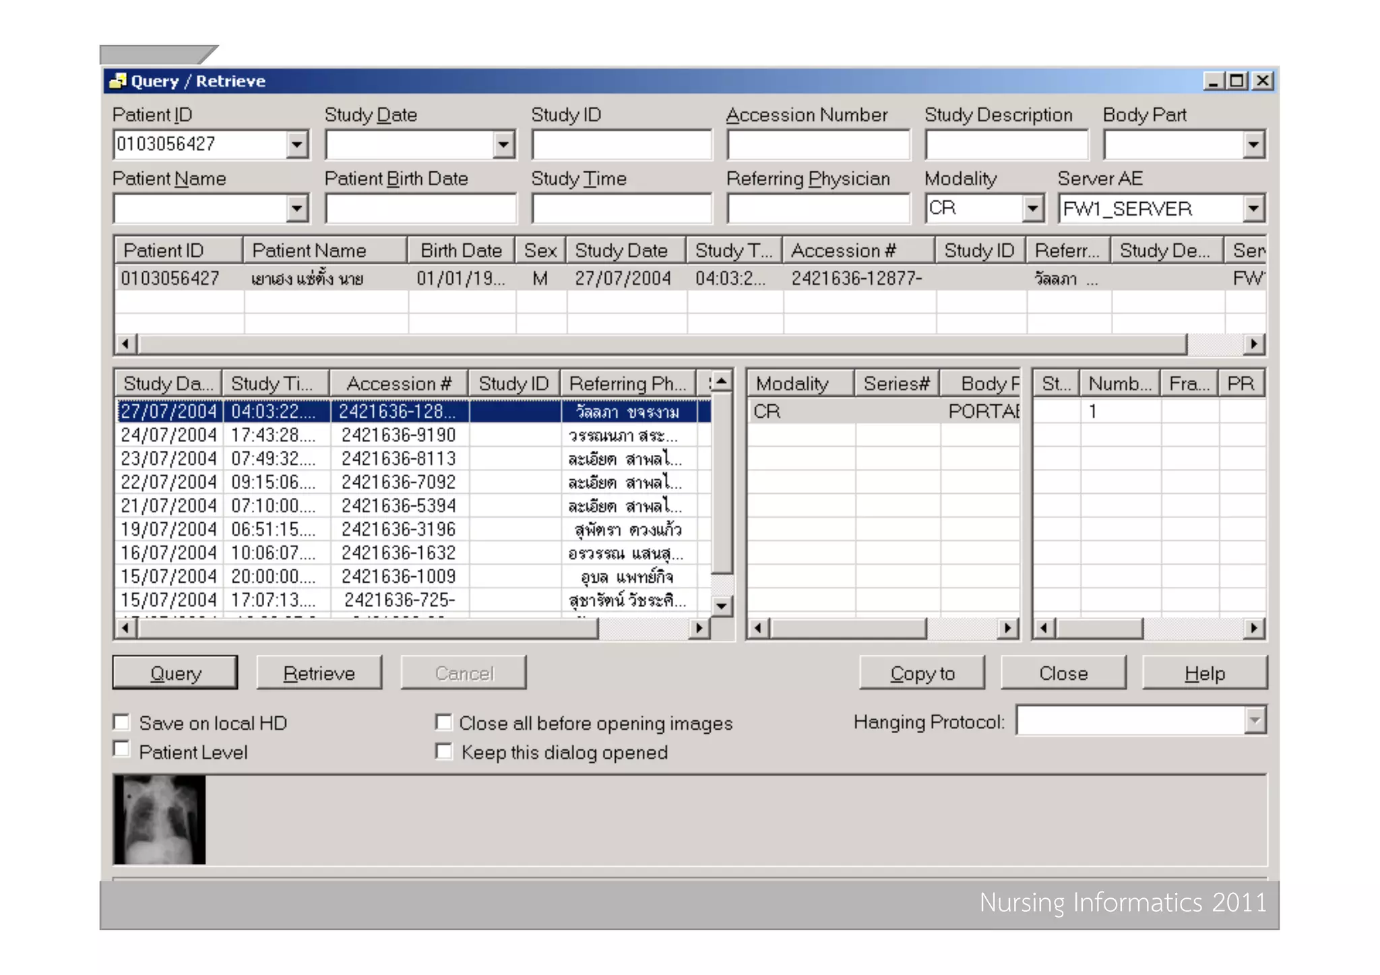Minimize the Query / Retrieve window
The image size is (1380, 975).
pos(1214,81)
